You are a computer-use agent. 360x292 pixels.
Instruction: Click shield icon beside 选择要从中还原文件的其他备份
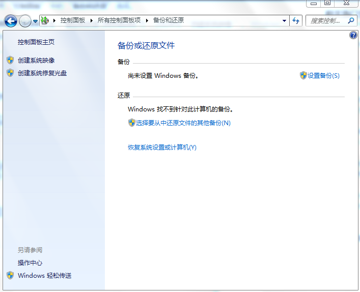click(131, 123)
